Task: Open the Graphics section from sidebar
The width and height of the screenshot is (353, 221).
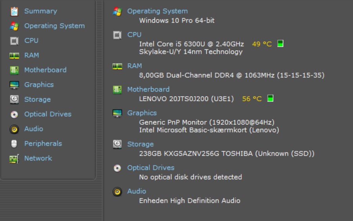Action: [x=39, y=85]
